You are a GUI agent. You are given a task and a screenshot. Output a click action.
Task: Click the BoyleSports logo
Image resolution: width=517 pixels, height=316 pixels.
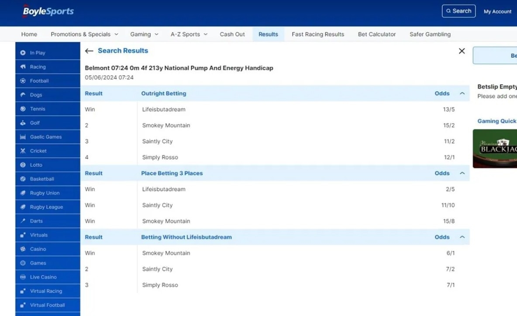tap(48, 12)
